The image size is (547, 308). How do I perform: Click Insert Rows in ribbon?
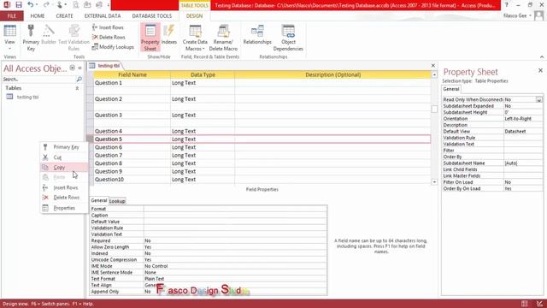(108, 27)
